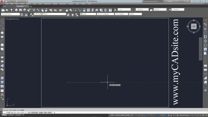Select the Hatch tool in Draw toolbar
The height and width of the screenshot is (117, 208).
(2, 78)
